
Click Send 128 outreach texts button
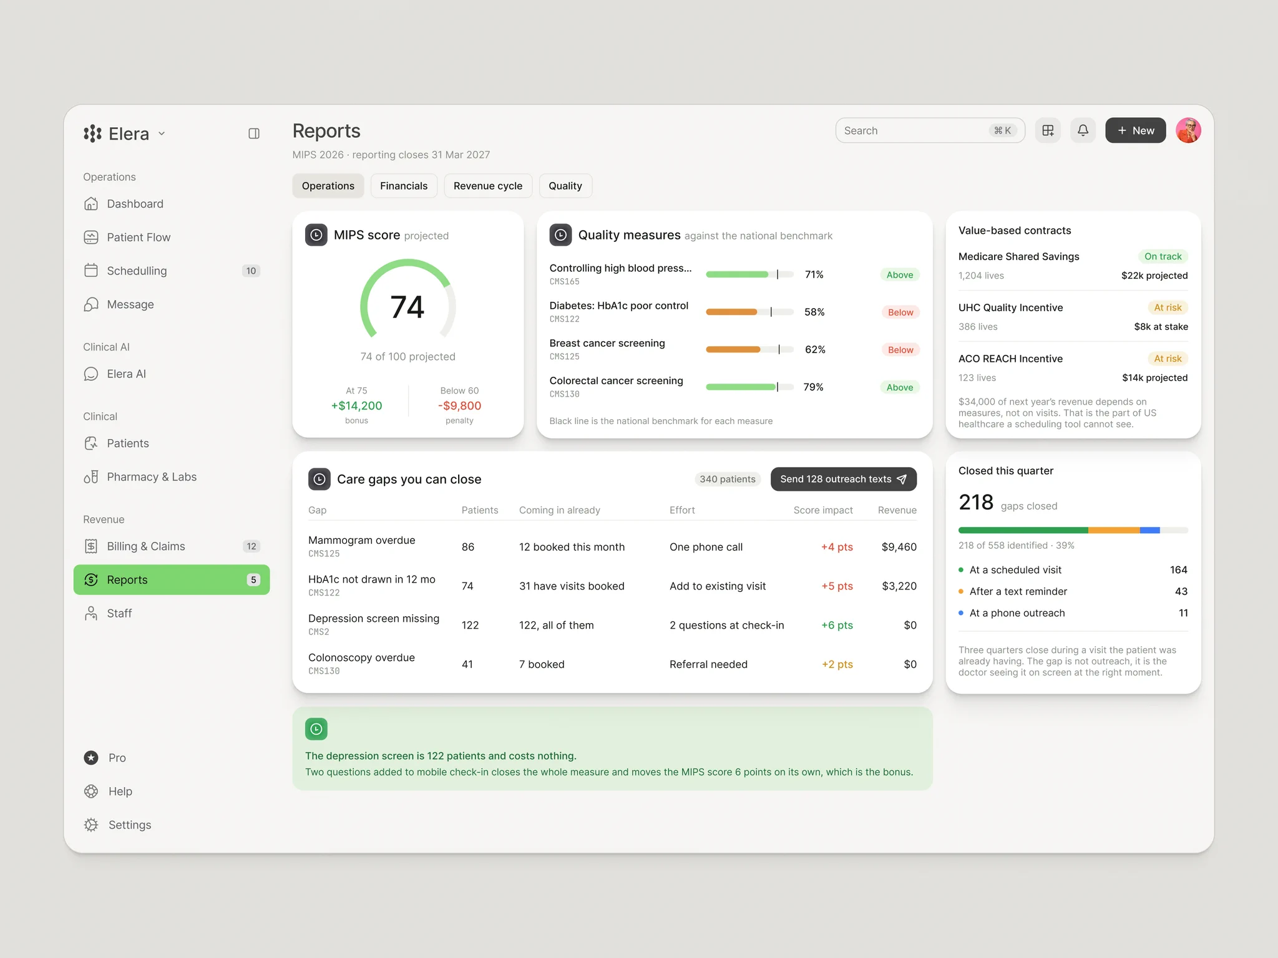coord(844,479)
